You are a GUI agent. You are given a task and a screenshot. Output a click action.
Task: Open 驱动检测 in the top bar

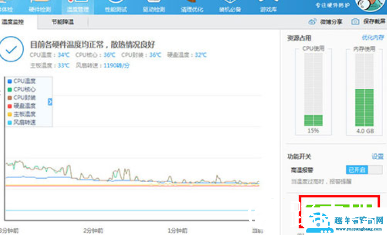click(x=154, y=7)
